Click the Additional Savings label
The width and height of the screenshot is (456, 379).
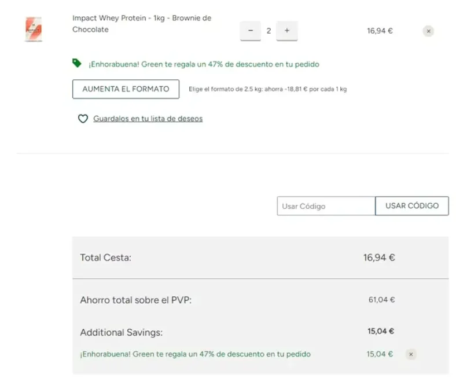122,333
